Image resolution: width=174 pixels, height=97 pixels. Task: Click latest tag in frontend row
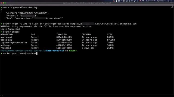pyautogui.click(x=35, y=48)
